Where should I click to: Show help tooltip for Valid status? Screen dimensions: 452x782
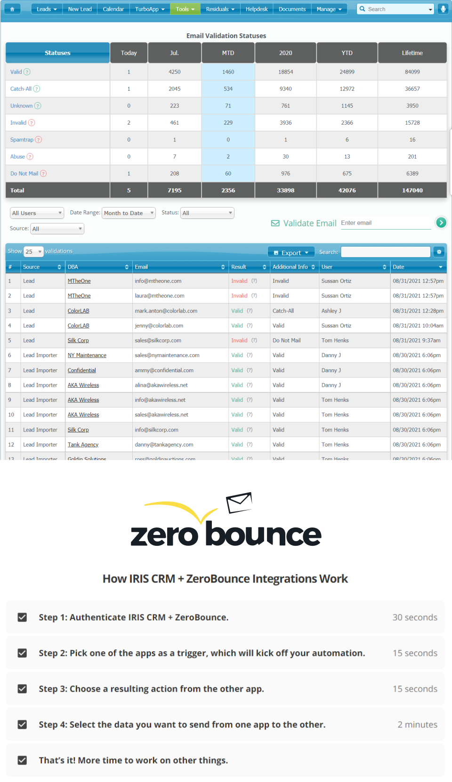pyautogui.click(x=27, y=72)
